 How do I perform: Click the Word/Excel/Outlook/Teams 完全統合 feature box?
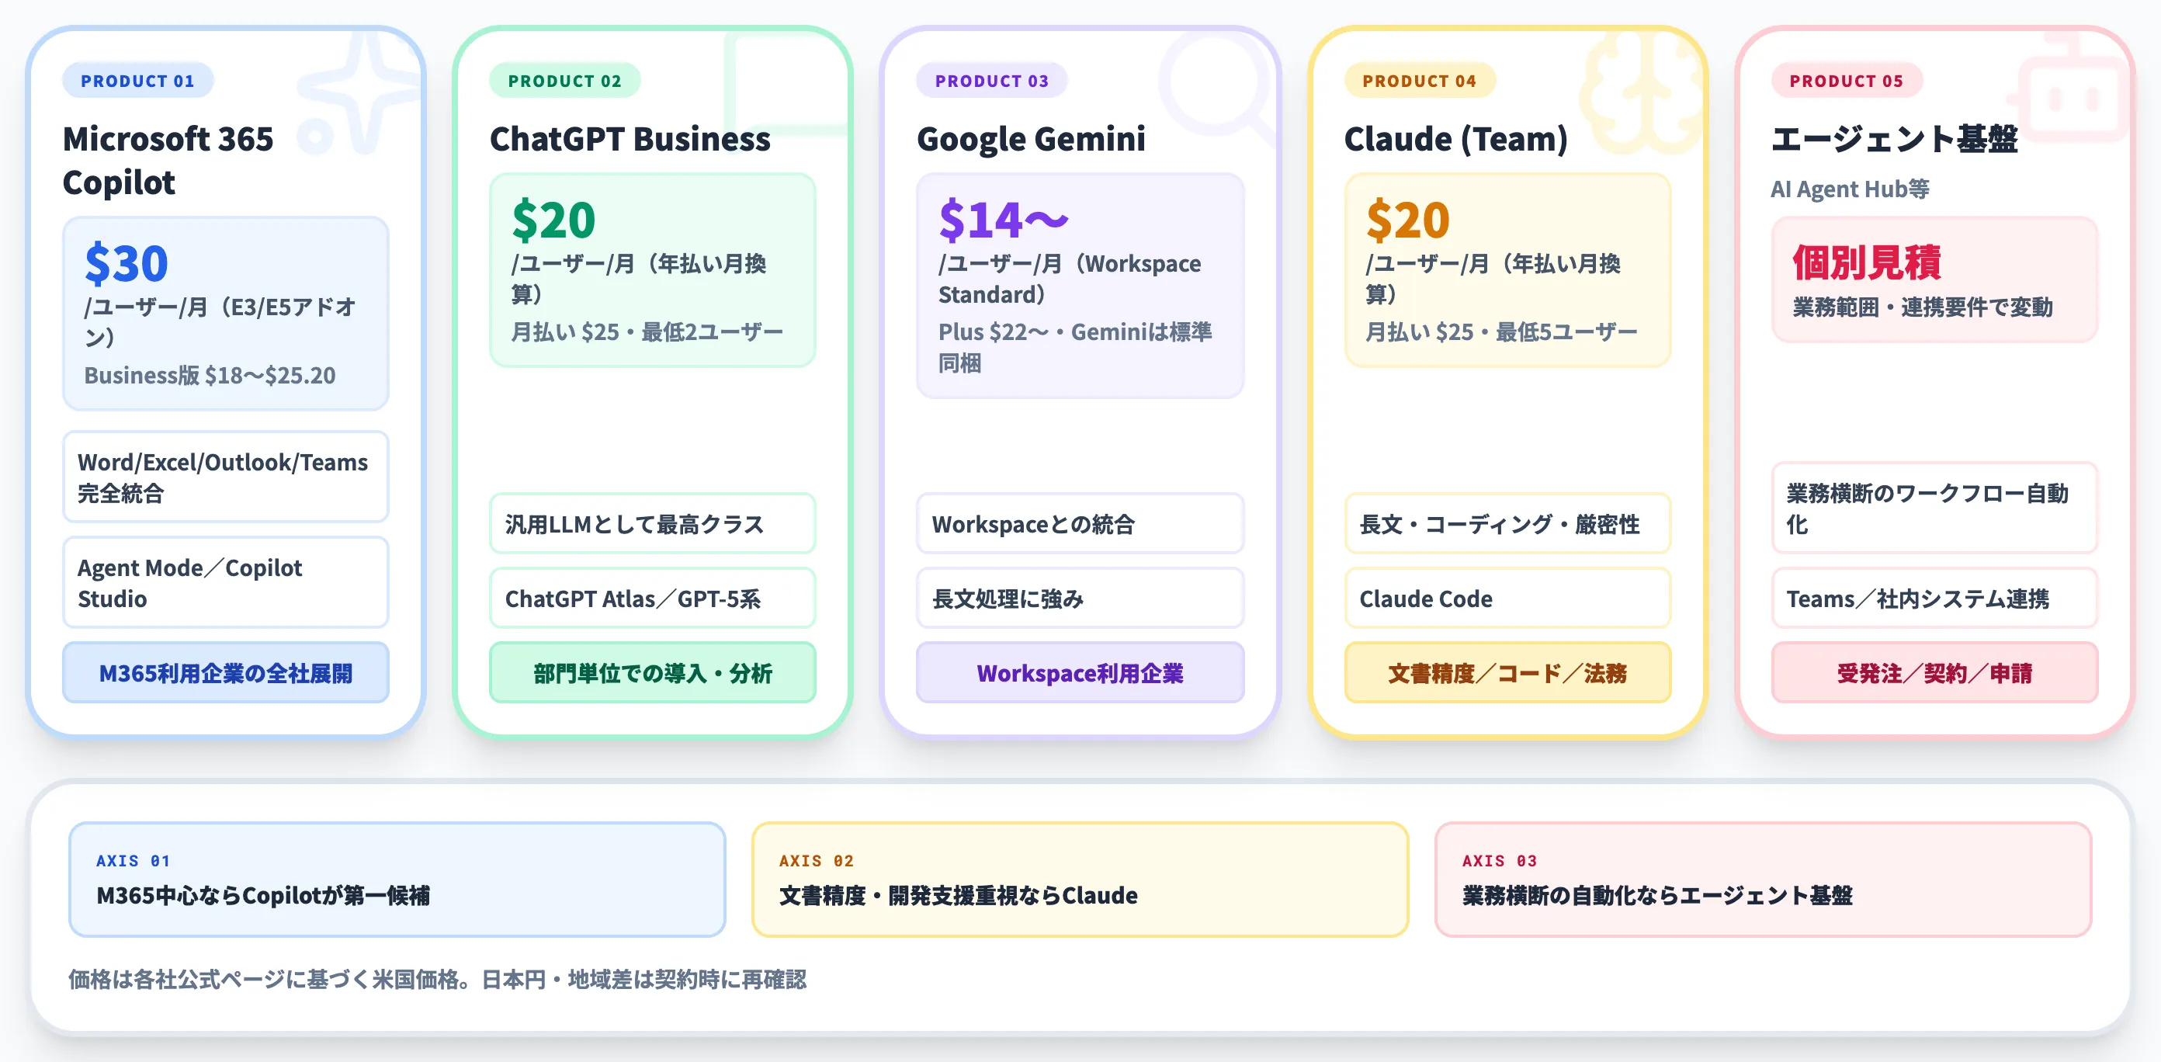(226, 477)
